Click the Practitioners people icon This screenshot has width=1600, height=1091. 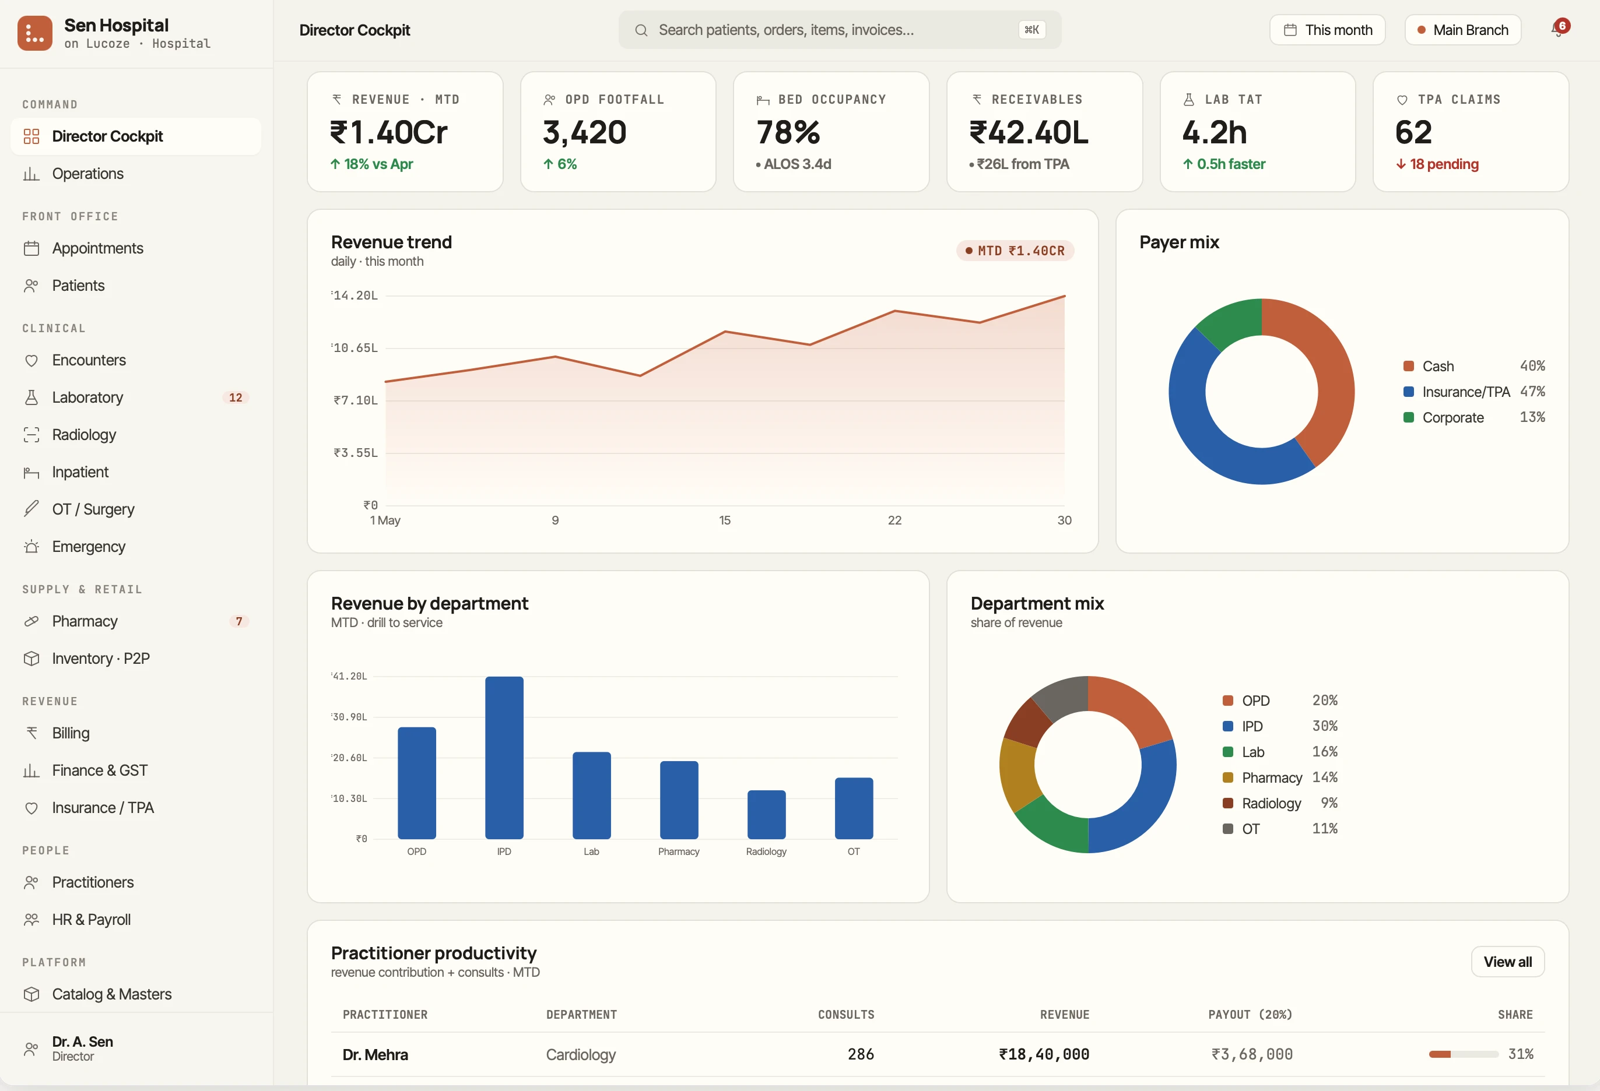pyautogui.click(x=31, y=882)
